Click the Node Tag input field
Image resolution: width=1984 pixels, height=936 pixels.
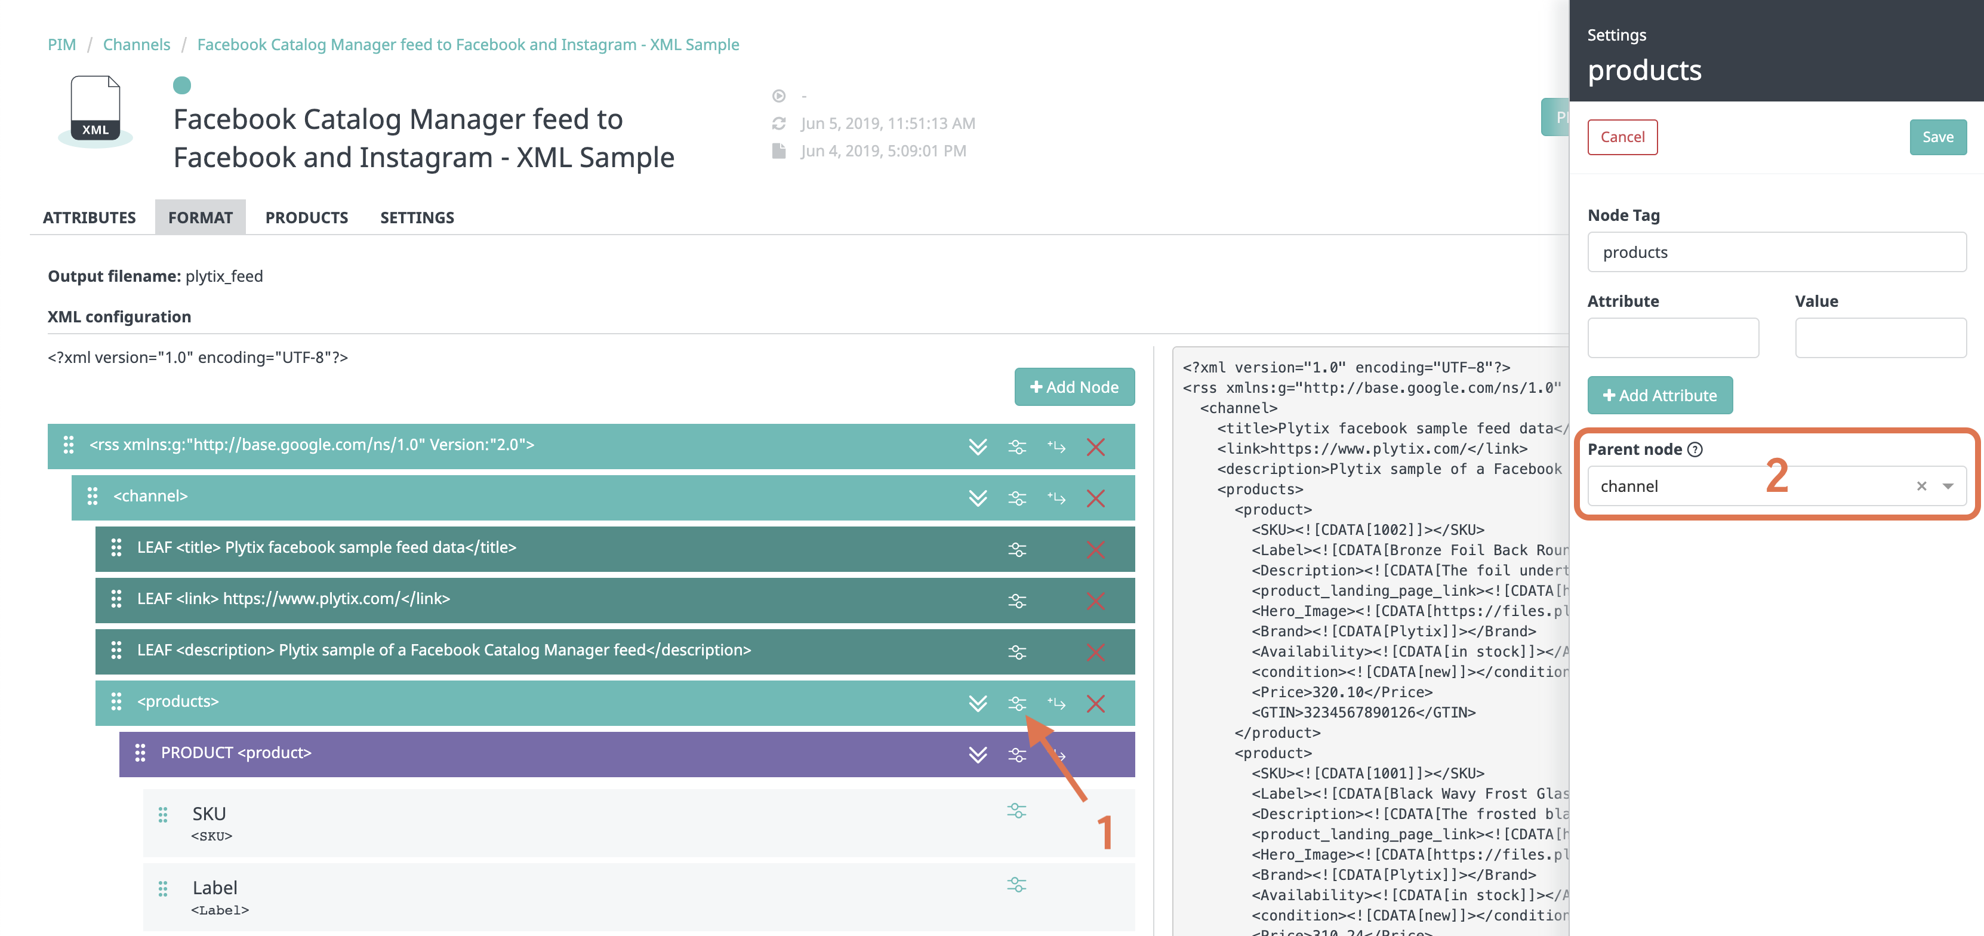(x=1776, y=252)
